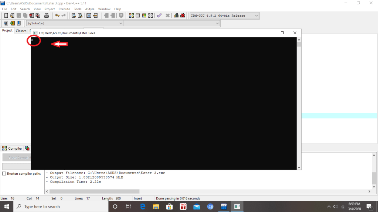
Task: Click the New file toolbar icon
Action: tap(6, 15)
